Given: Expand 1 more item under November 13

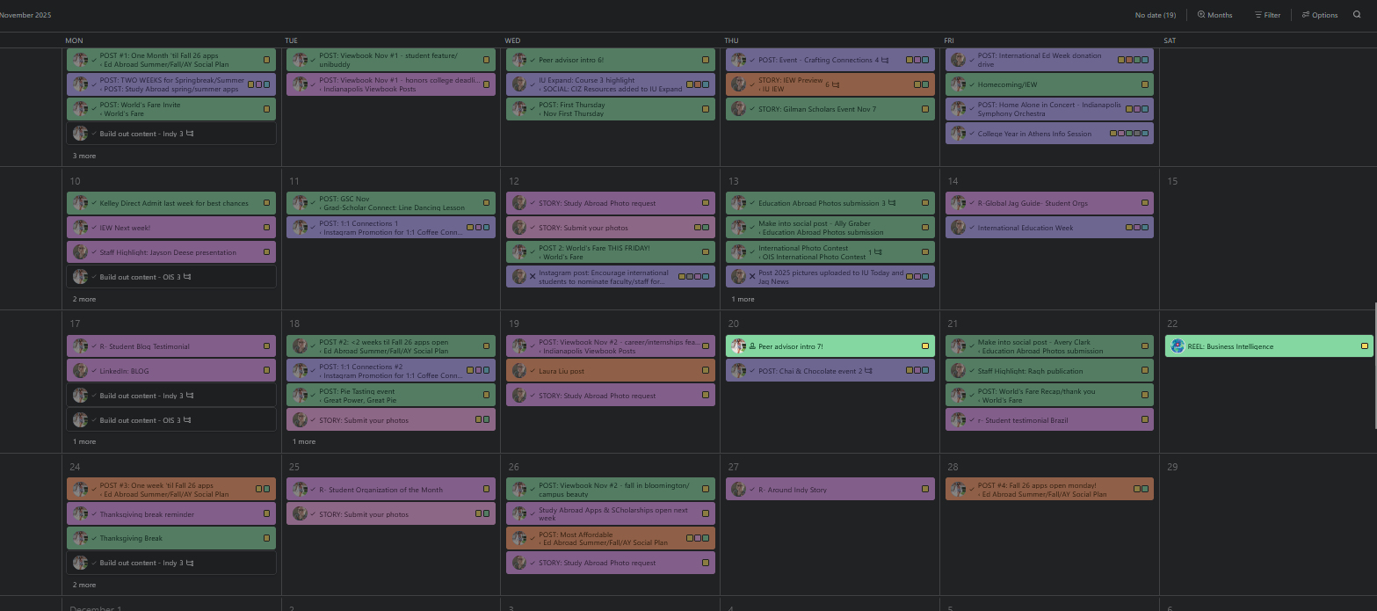Looking at the screenshot, I should [x=743, y=299].
